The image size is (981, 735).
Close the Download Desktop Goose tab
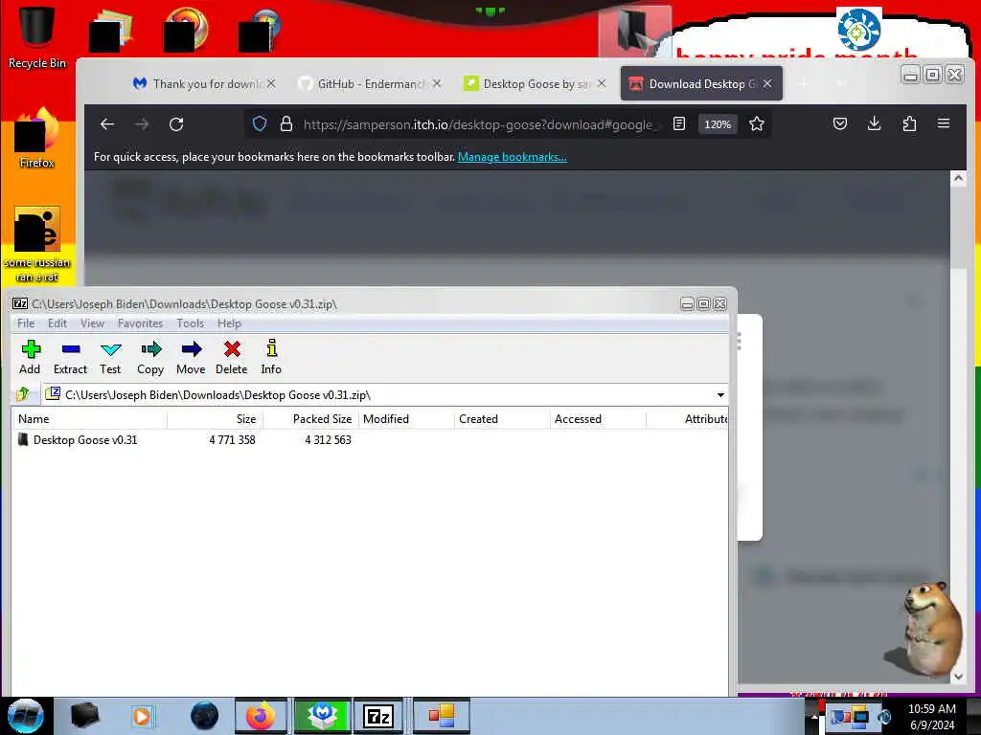pos(767,83)
